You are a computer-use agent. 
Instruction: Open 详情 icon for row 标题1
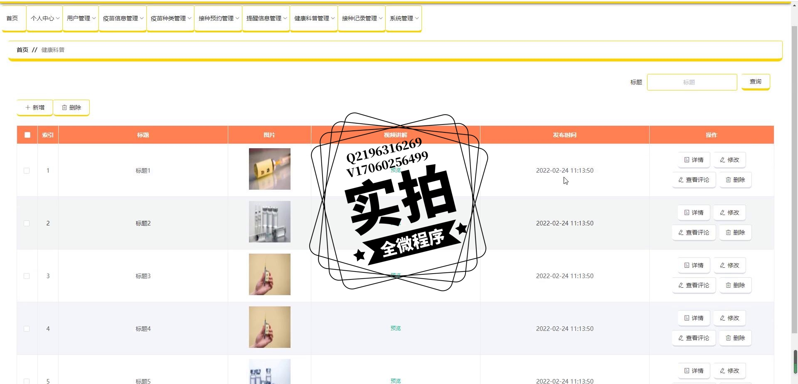(687, 160)
